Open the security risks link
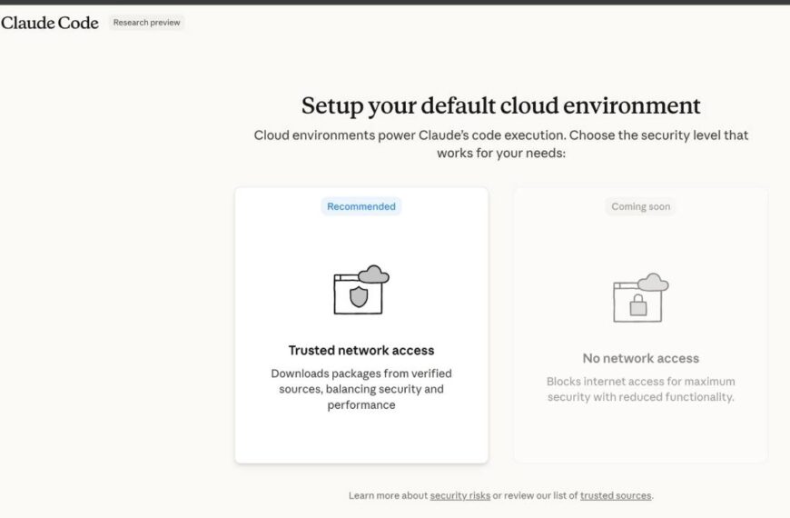This screenshot has width=790, height=518. tap(460, 495)
